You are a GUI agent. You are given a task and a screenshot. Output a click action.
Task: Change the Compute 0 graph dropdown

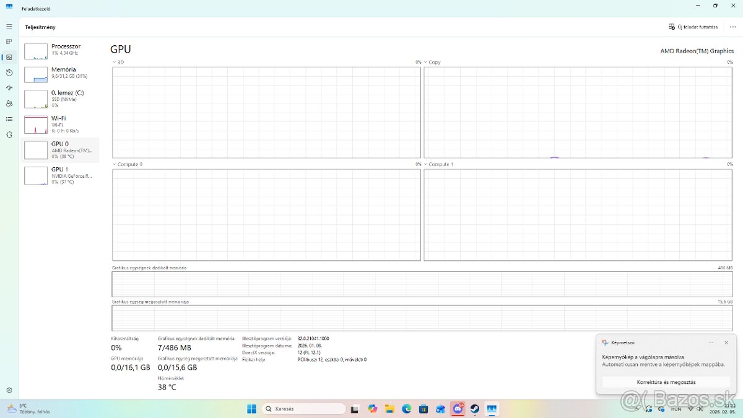[115, 165]
